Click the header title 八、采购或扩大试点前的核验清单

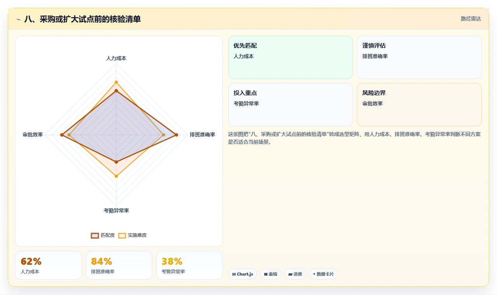[82, 19]
